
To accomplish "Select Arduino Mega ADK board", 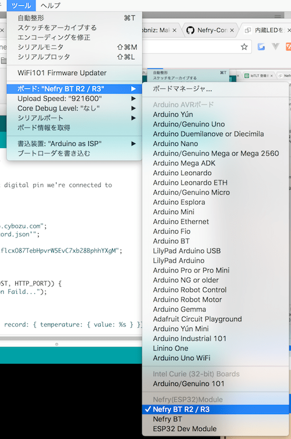I will pos(215,163).
